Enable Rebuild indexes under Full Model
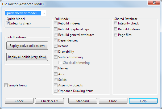Image resolution: width=162 pixels, height=109 pixels. pos(56,23)
